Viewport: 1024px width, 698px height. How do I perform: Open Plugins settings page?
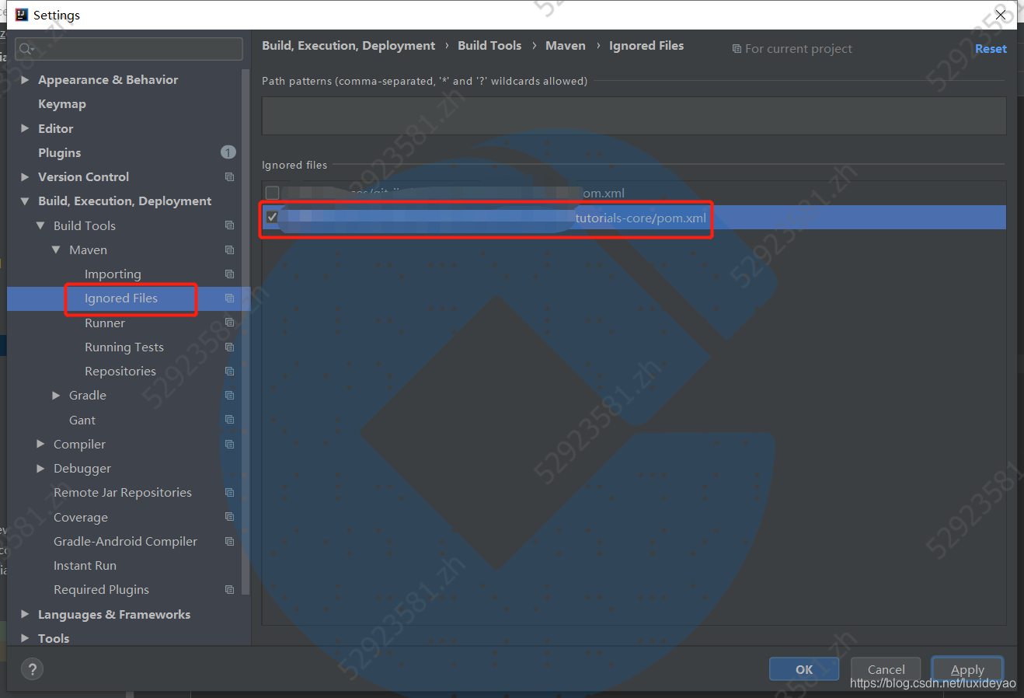60,152
